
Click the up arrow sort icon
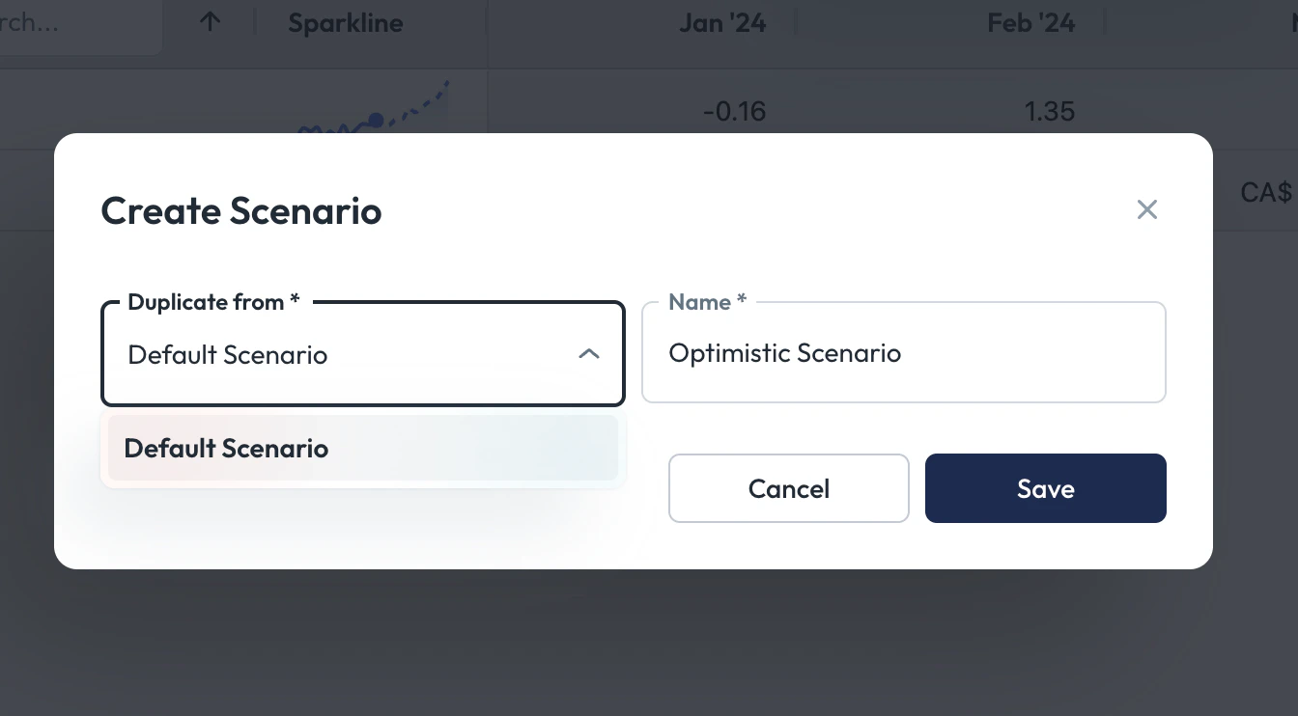click(210, 22)
